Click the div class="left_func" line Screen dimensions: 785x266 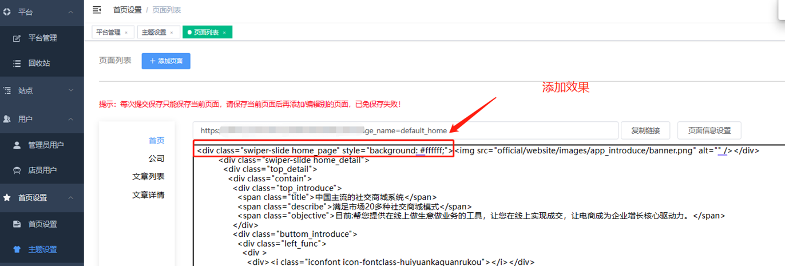click(282, 243)
